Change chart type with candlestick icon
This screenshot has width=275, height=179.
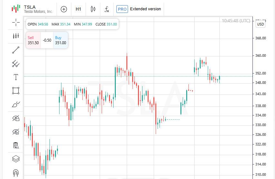[x=93, y=9]
